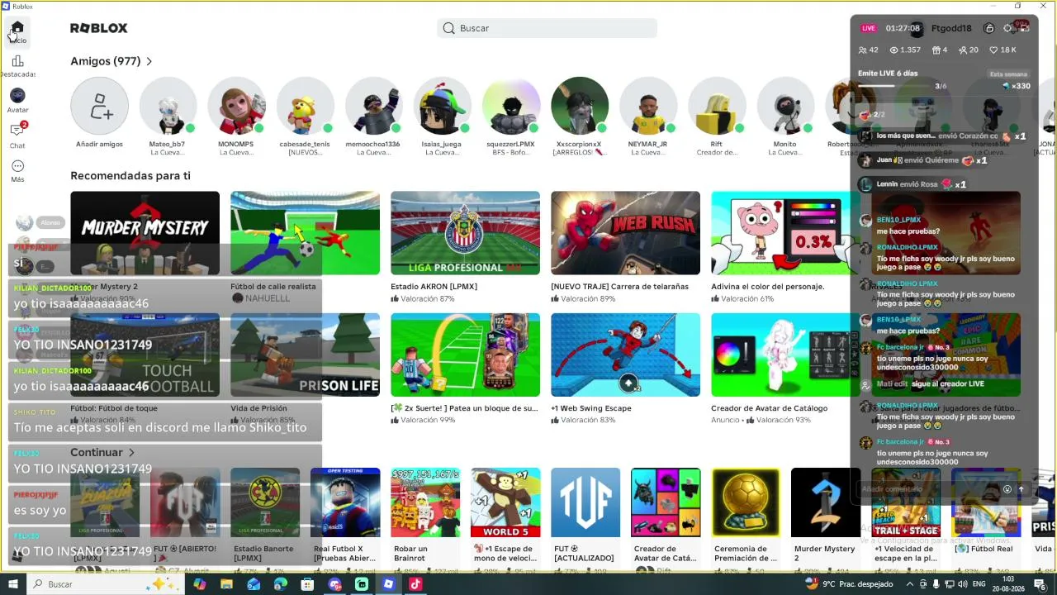Open the emoji picker in LIVE comment box
Image resolution: width=1057 pixels, height=595 pixels.
point(1007,489)
